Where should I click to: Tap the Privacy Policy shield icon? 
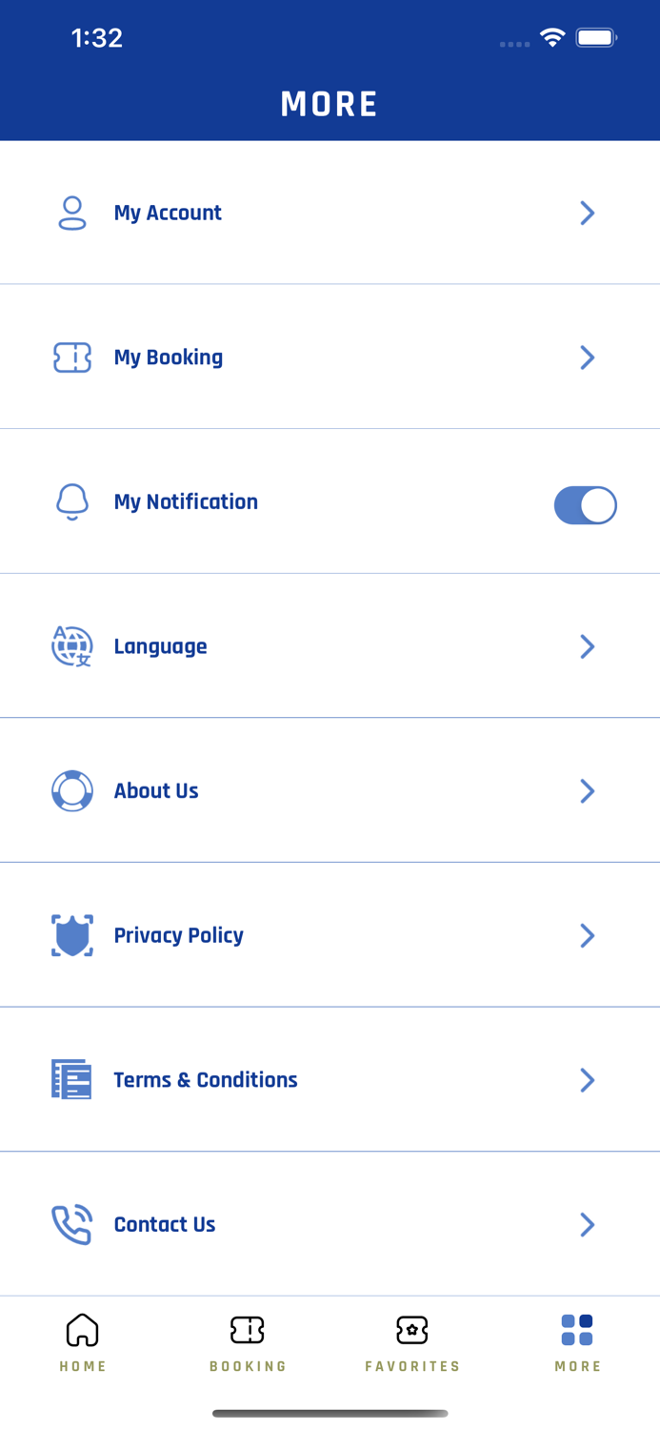(x=72, y=935)
